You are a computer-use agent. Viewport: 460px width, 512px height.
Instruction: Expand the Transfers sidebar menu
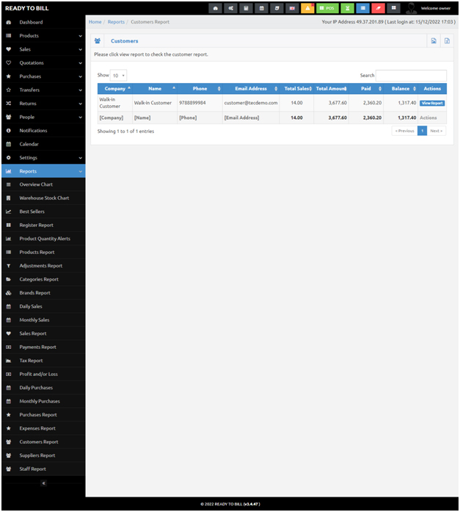click(43, 90)
